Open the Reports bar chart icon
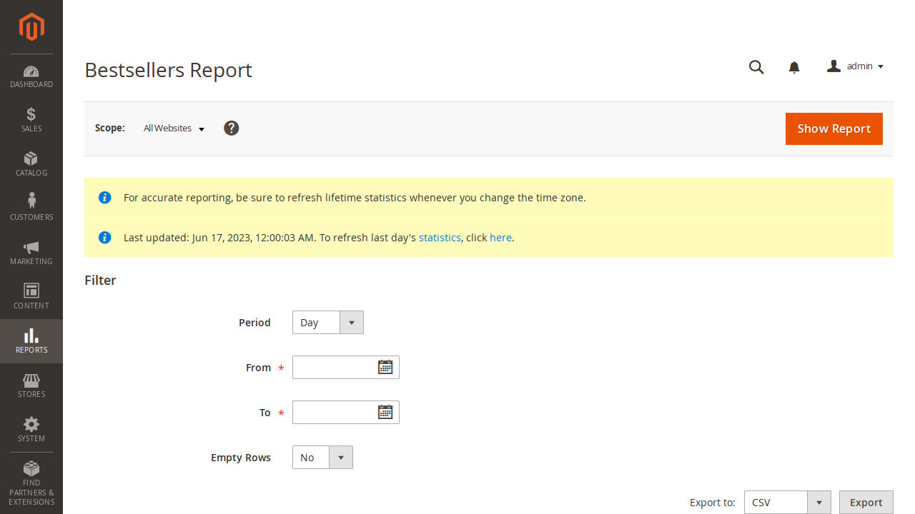The height and width of the screenshot is (514, 915). 31,335
